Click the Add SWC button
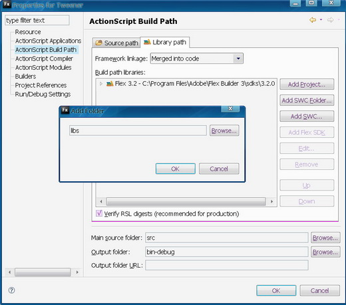This screenshot has height=305, width=346. (307, 117)
